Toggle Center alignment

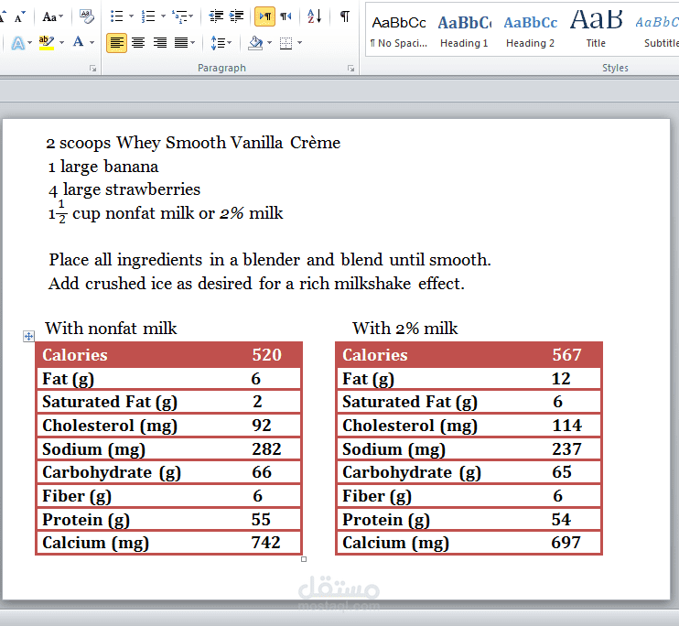[138, 43]
